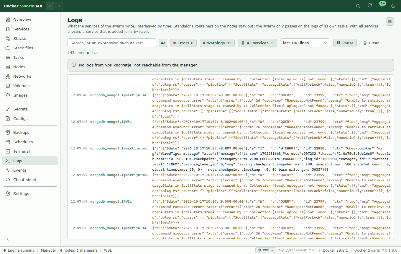Click the refresh icon in top bar
401x254 pixels.
[x=370, y=6]
